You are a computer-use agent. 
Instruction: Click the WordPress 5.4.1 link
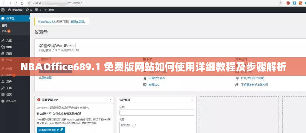coord(48,22)
